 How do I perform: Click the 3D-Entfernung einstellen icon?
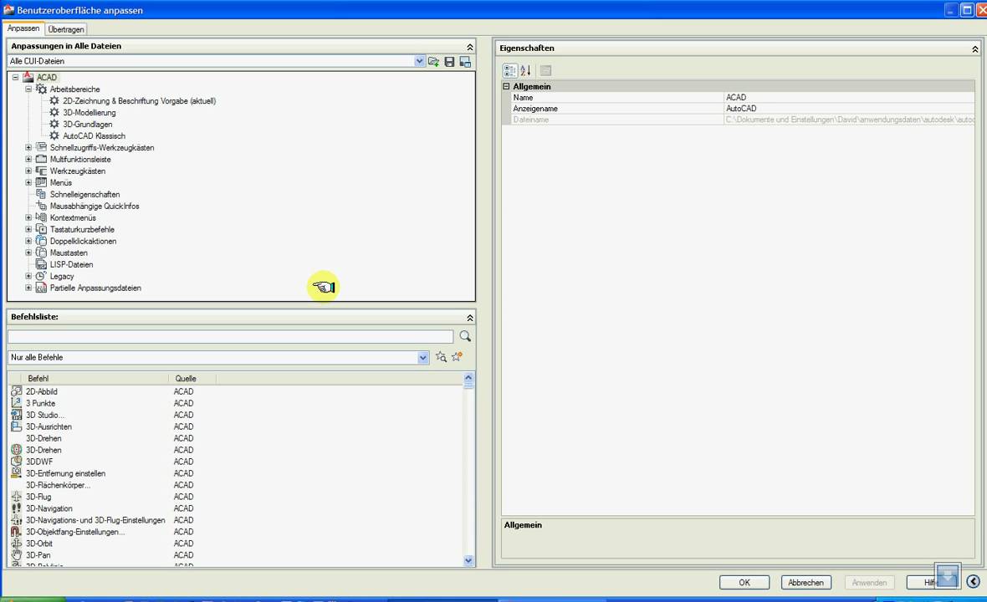[x=17, y=473]
